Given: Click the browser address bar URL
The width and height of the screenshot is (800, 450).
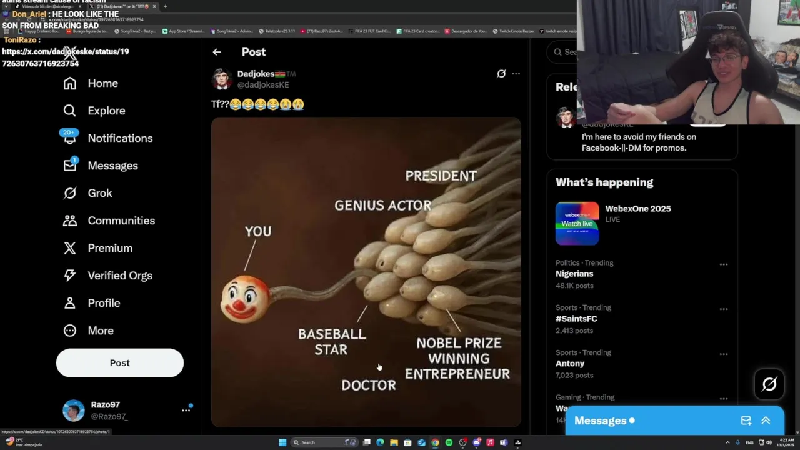Looking at the screenshot, I should click(x=96, y=19).
